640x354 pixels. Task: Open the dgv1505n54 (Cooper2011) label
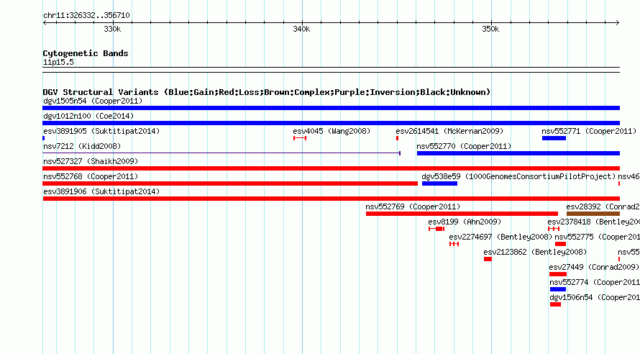tap(93, 101)
